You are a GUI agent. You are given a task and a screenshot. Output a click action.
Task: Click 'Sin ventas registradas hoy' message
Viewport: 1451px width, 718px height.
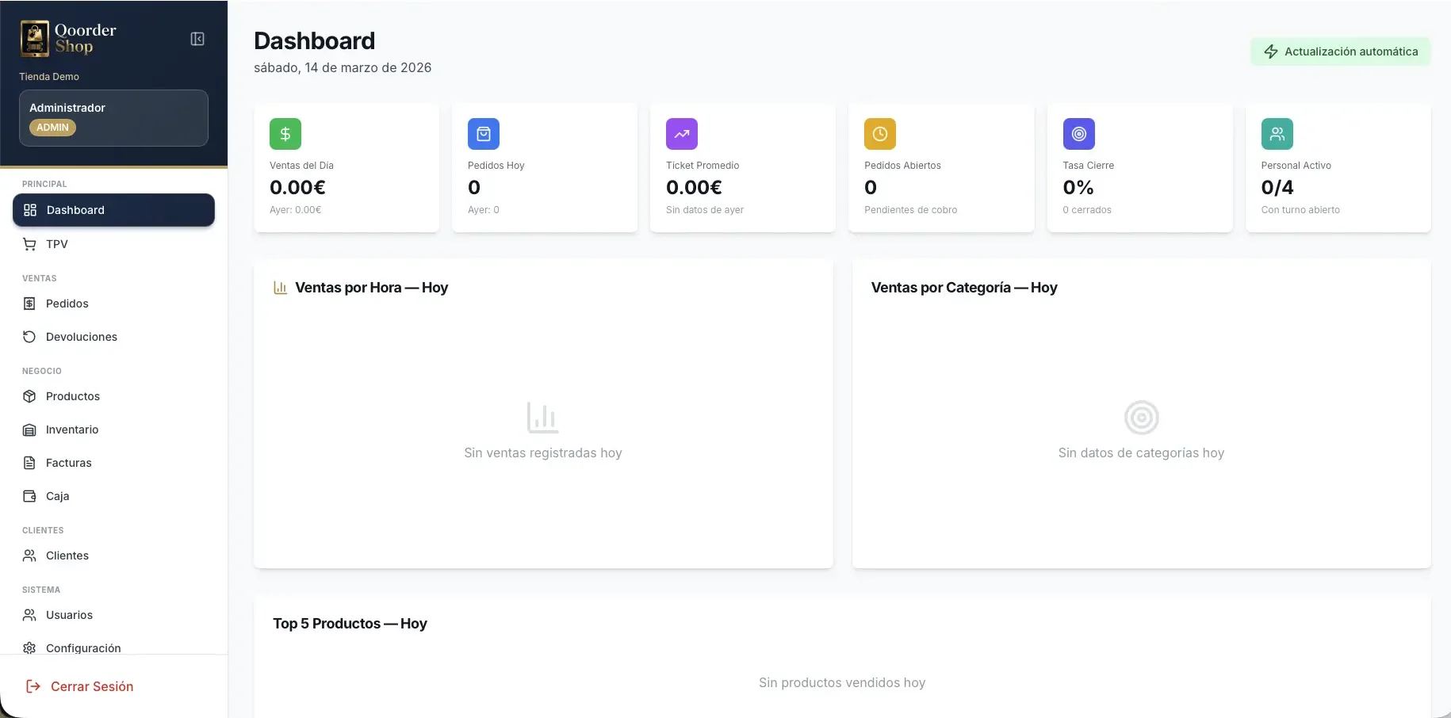point(543,453)
